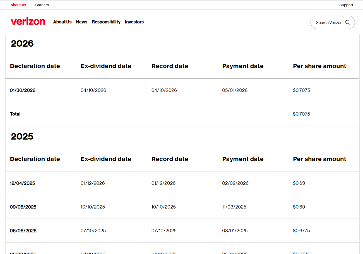Click the 2025 year heading
Viewport: 363px width, 254px height.
click(x=22, y=136)
